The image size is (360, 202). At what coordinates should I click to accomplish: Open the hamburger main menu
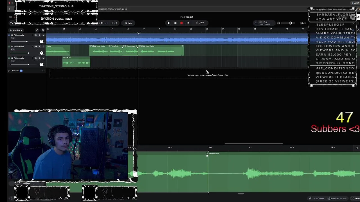[11, 17]
